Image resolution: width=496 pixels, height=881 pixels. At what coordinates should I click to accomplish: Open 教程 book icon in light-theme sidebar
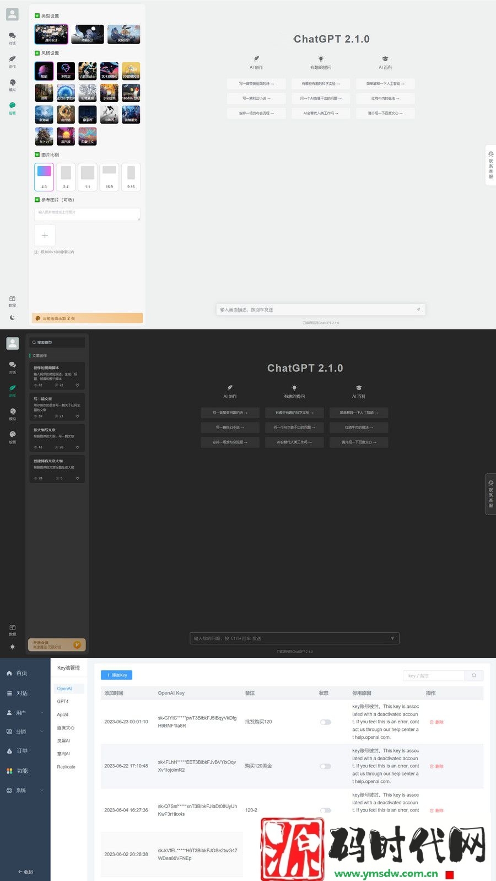click(12, 301)
